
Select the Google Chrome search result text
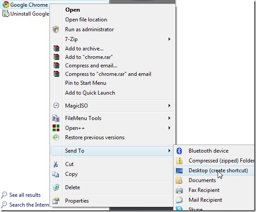point(29,5)
